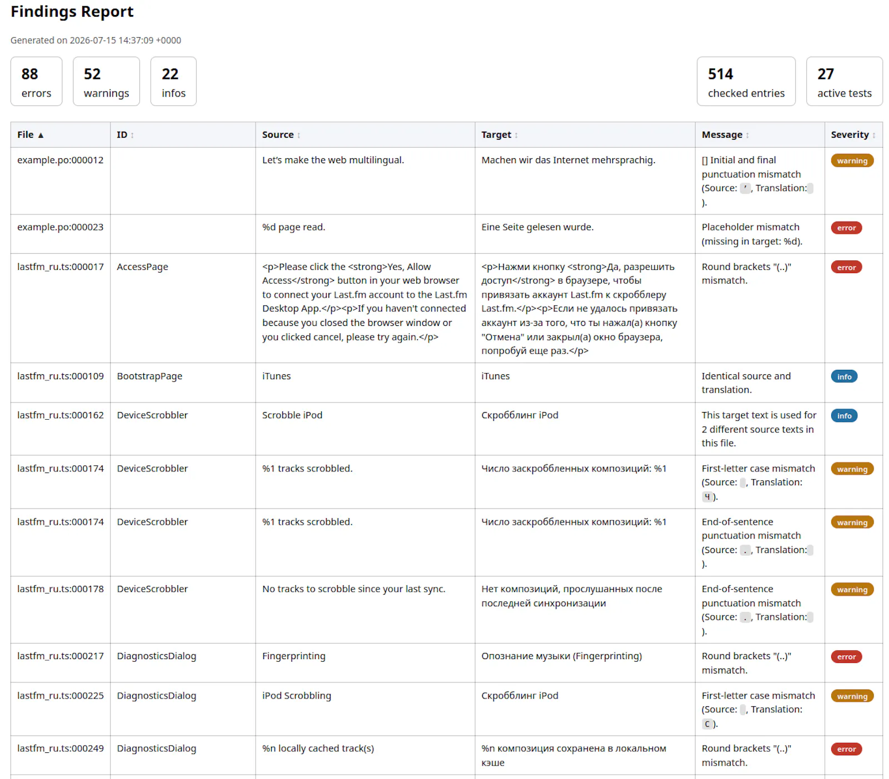
Task: Select the 88 errors summary card
Action: coord(36,81)
